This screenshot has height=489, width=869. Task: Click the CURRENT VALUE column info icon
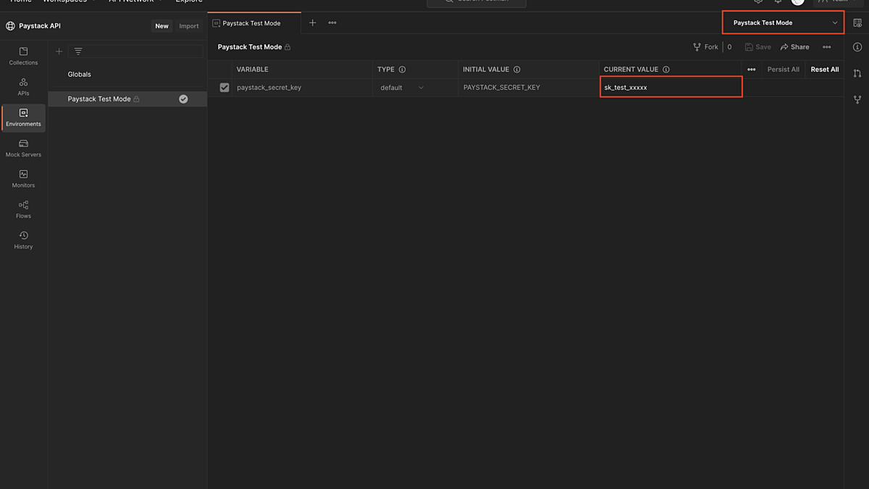pyautogui.click(x=666, y=70)
